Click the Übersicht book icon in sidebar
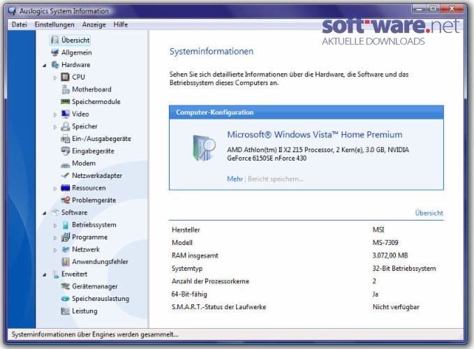The height and width of the screenshot is (349, 474). [54, 40]
